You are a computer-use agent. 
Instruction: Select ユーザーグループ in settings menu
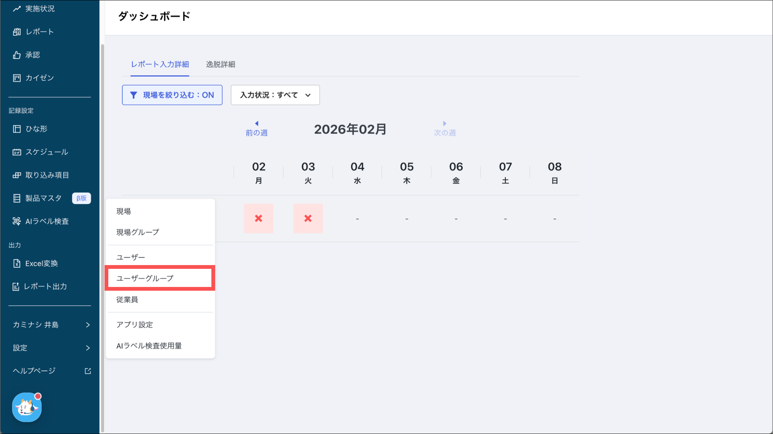tap(145, 278)
